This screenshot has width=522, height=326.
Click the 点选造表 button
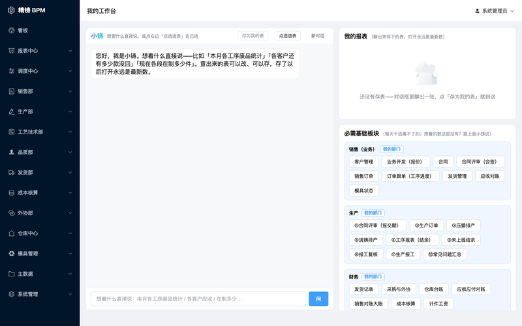coord(288,36)
